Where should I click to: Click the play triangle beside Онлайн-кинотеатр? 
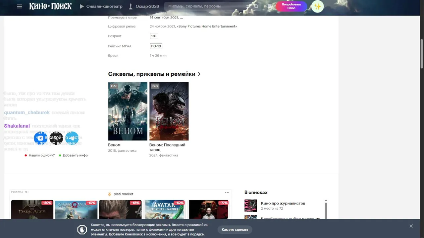[x=82, y=6]
